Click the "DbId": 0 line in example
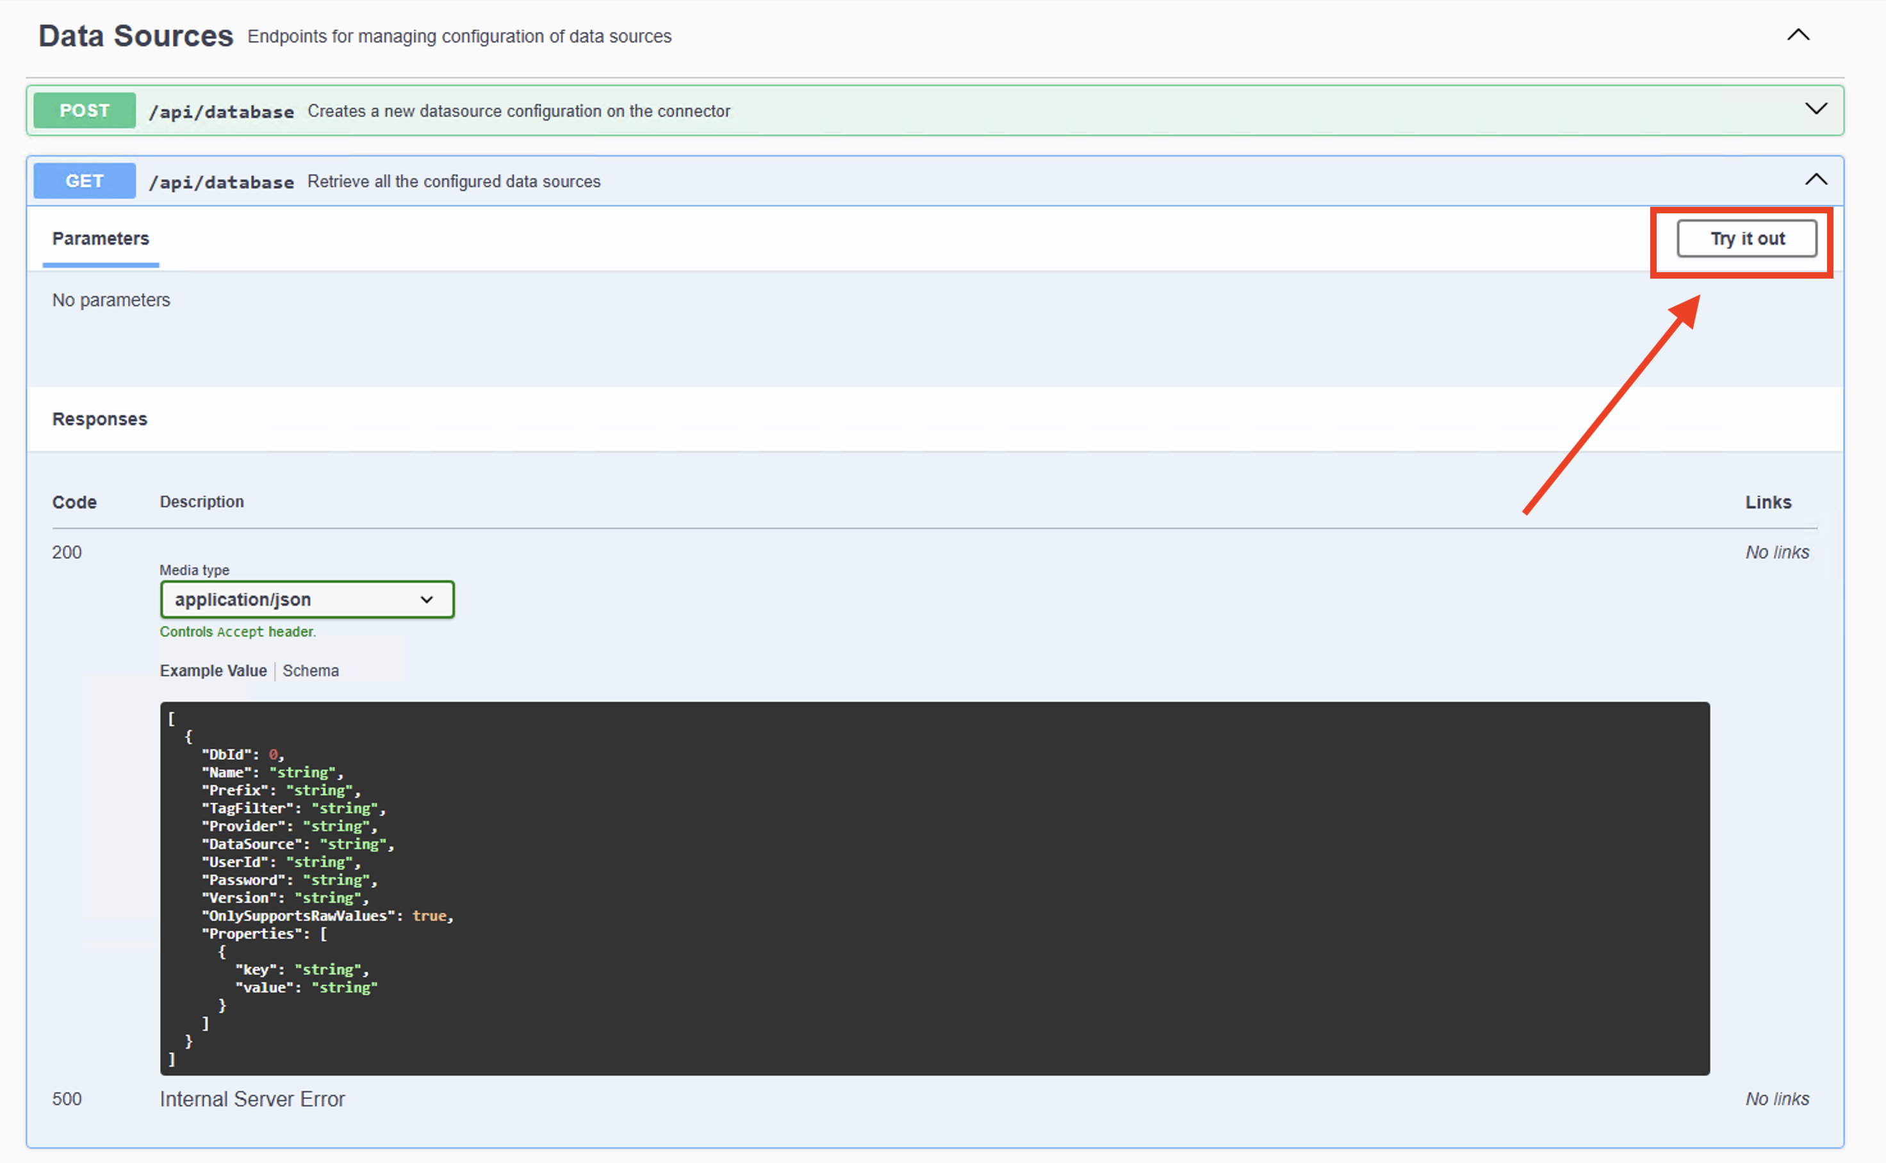Image resolution: width=1886 pixels, height=1163 pixels. coord(243,754)
